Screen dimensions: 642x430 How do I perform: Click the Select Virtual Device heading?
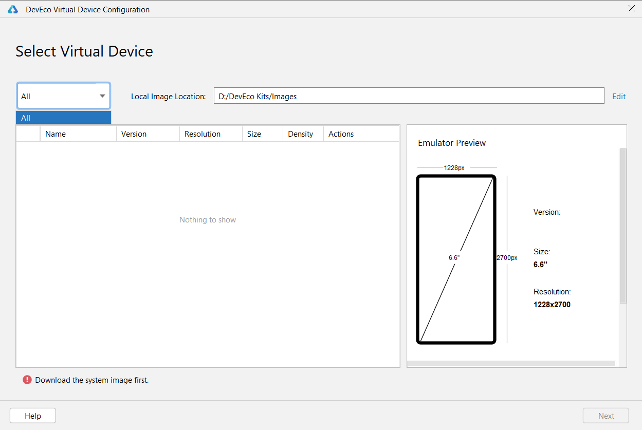(x=84, y=51)
